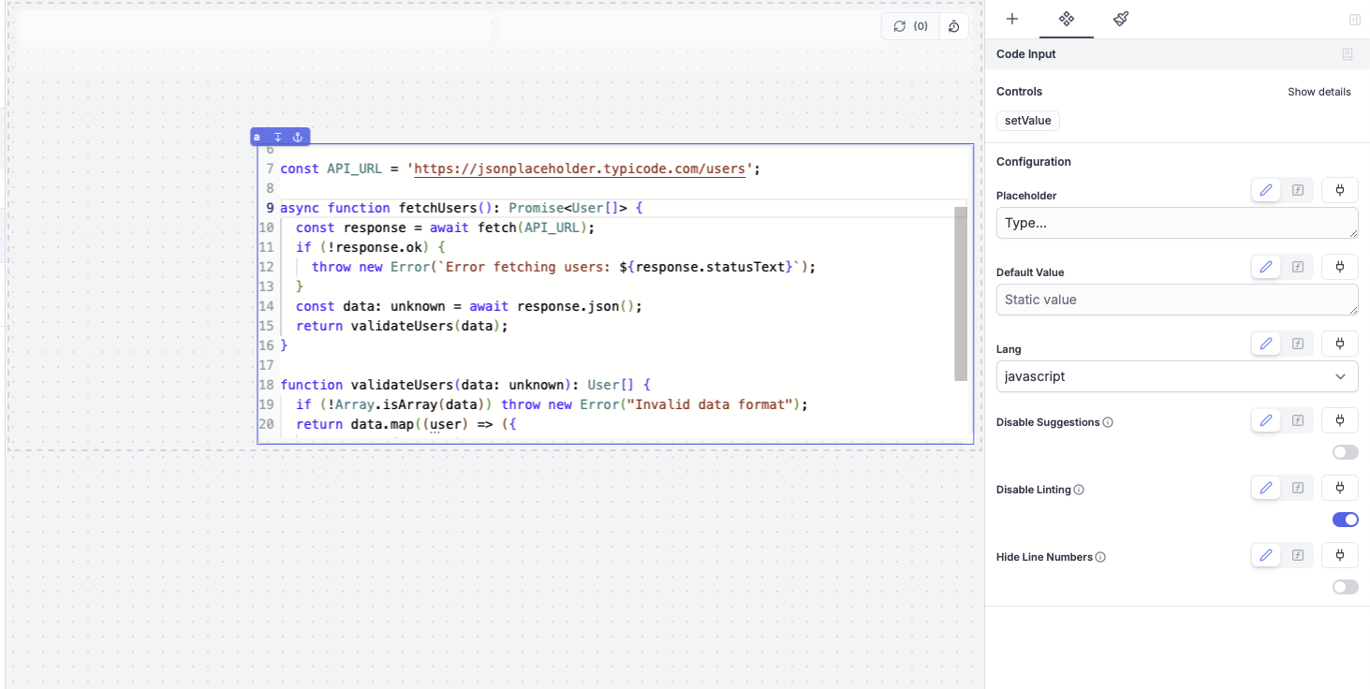This screenshot has height=689, width=1370.
Task: Click inside the Default Value input field
Action: click(1176, 300)
